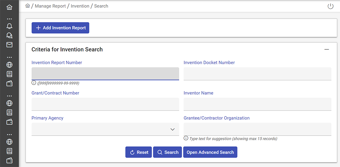Click the breadcrumb home icon
Screen dimensions: 340x167
(28, 6)
